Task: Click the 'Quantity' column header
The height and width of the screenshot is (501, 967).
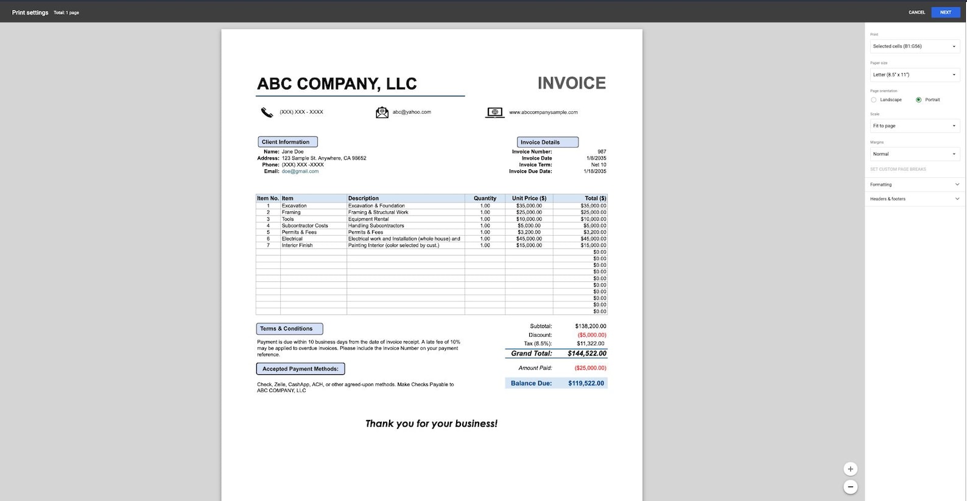Action: point(485,198)
